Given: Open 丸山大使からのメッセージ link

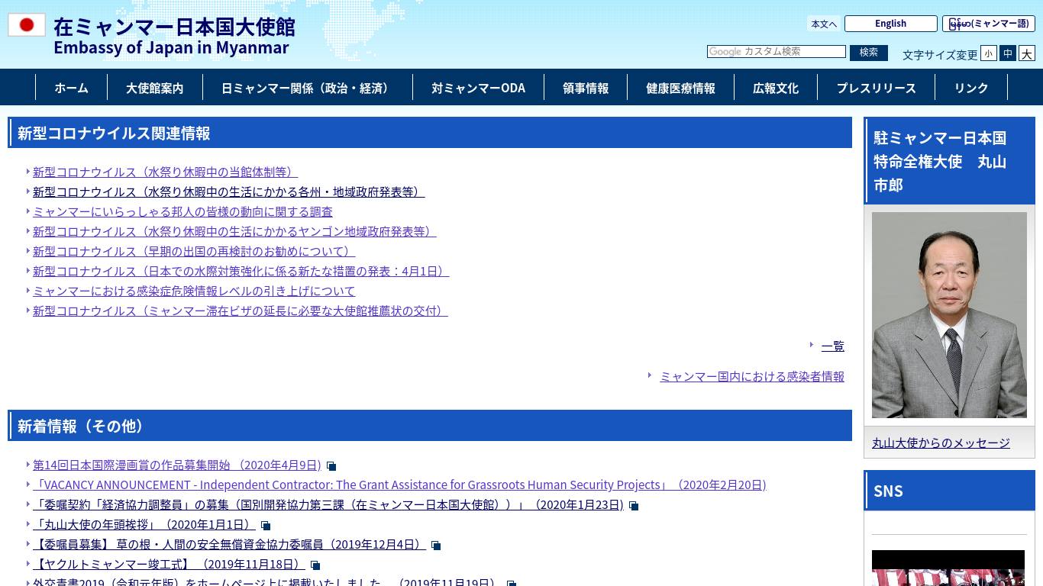Looking at the screenshot, I should coord(941,443).
